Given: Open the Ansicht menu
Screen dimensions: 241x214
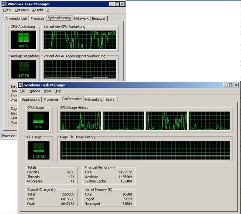Looking at the screenshot, I should point(38,10).
